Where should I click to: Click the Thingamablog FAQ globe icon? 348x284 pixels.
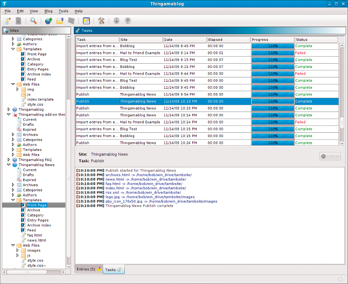tap(15, 160)
